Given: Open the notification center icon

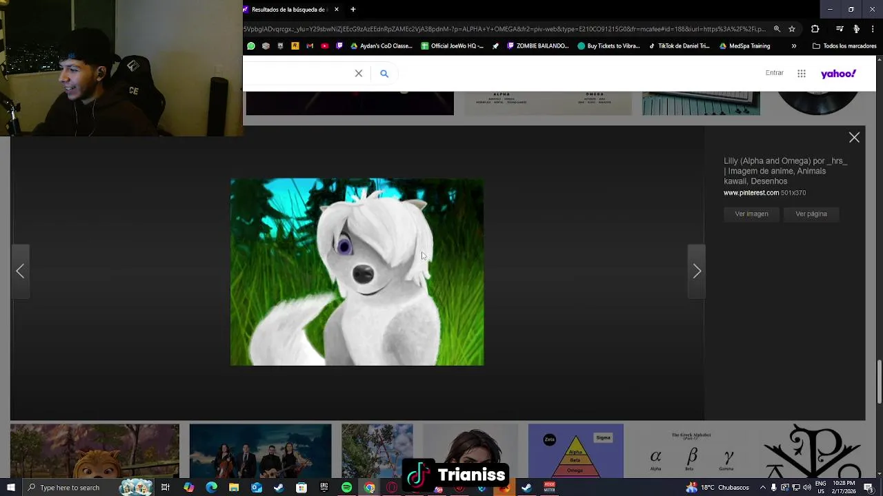Looking at the screenshot, I should [x=869, y=488].
